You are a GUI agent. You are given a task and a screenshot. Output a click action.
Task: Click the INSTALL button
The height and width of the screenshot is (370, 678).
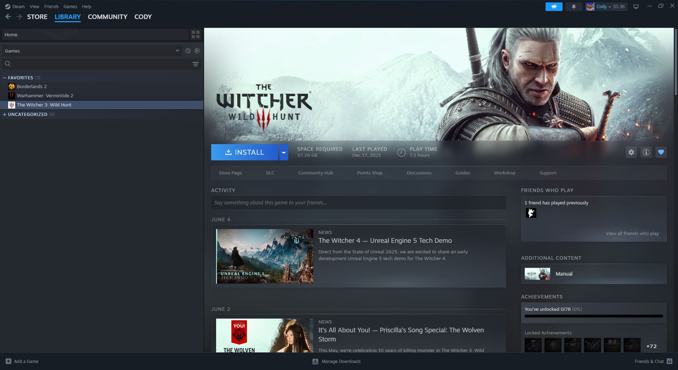245,152
